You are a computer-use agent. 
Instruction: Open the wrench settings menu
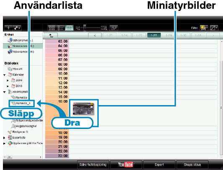[x=17, y=28]
